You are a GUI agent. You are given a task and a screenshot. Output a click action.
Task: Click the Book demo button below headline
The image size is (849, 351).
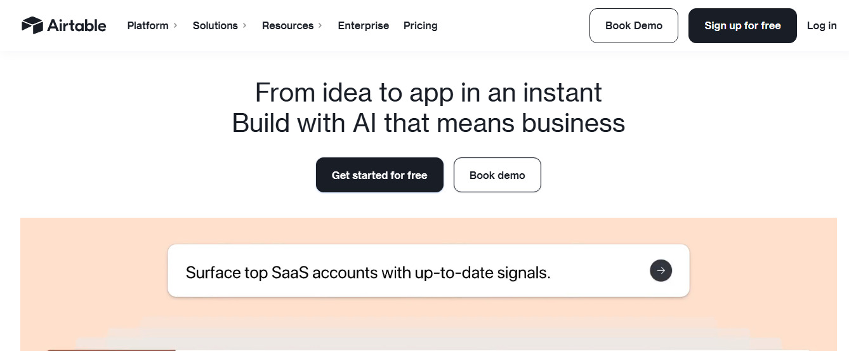[x=497, y=175]
